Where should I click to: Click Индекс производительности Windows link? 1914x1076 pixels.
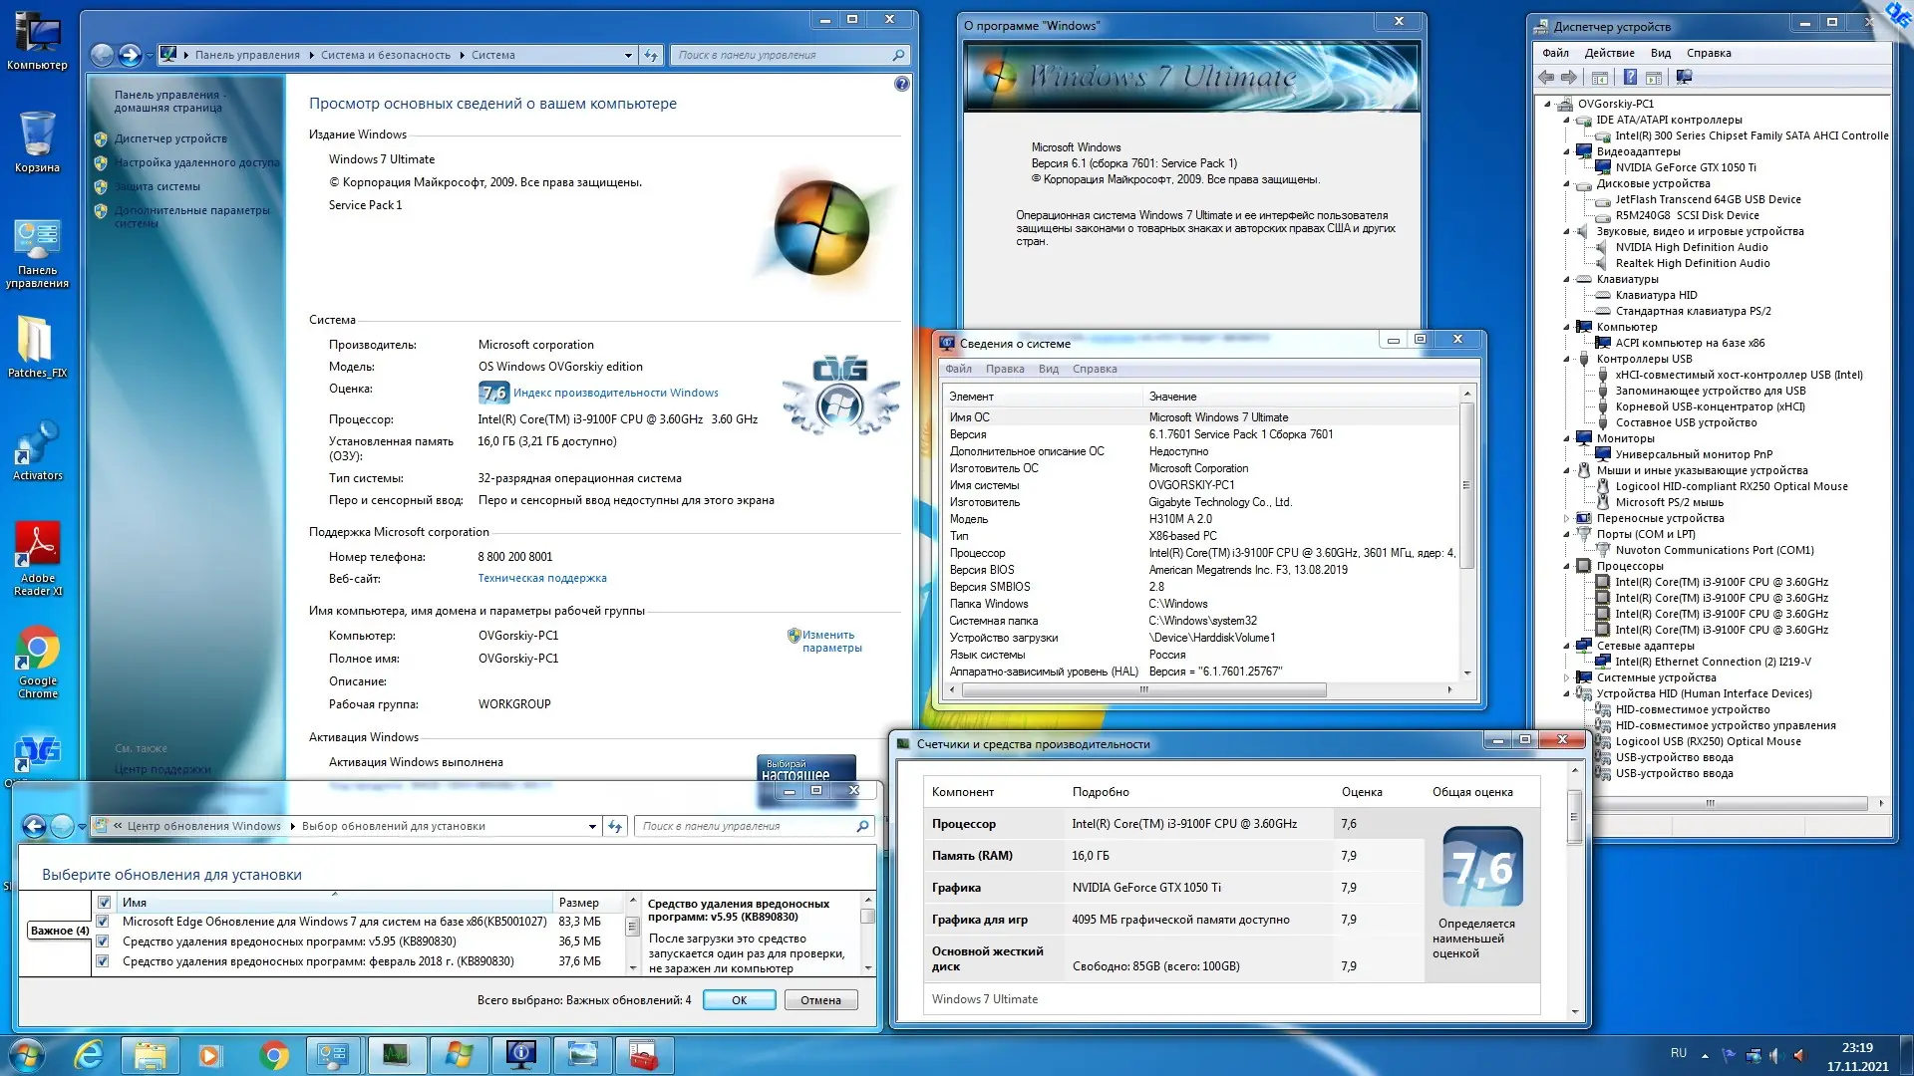(x=615, y=393)
